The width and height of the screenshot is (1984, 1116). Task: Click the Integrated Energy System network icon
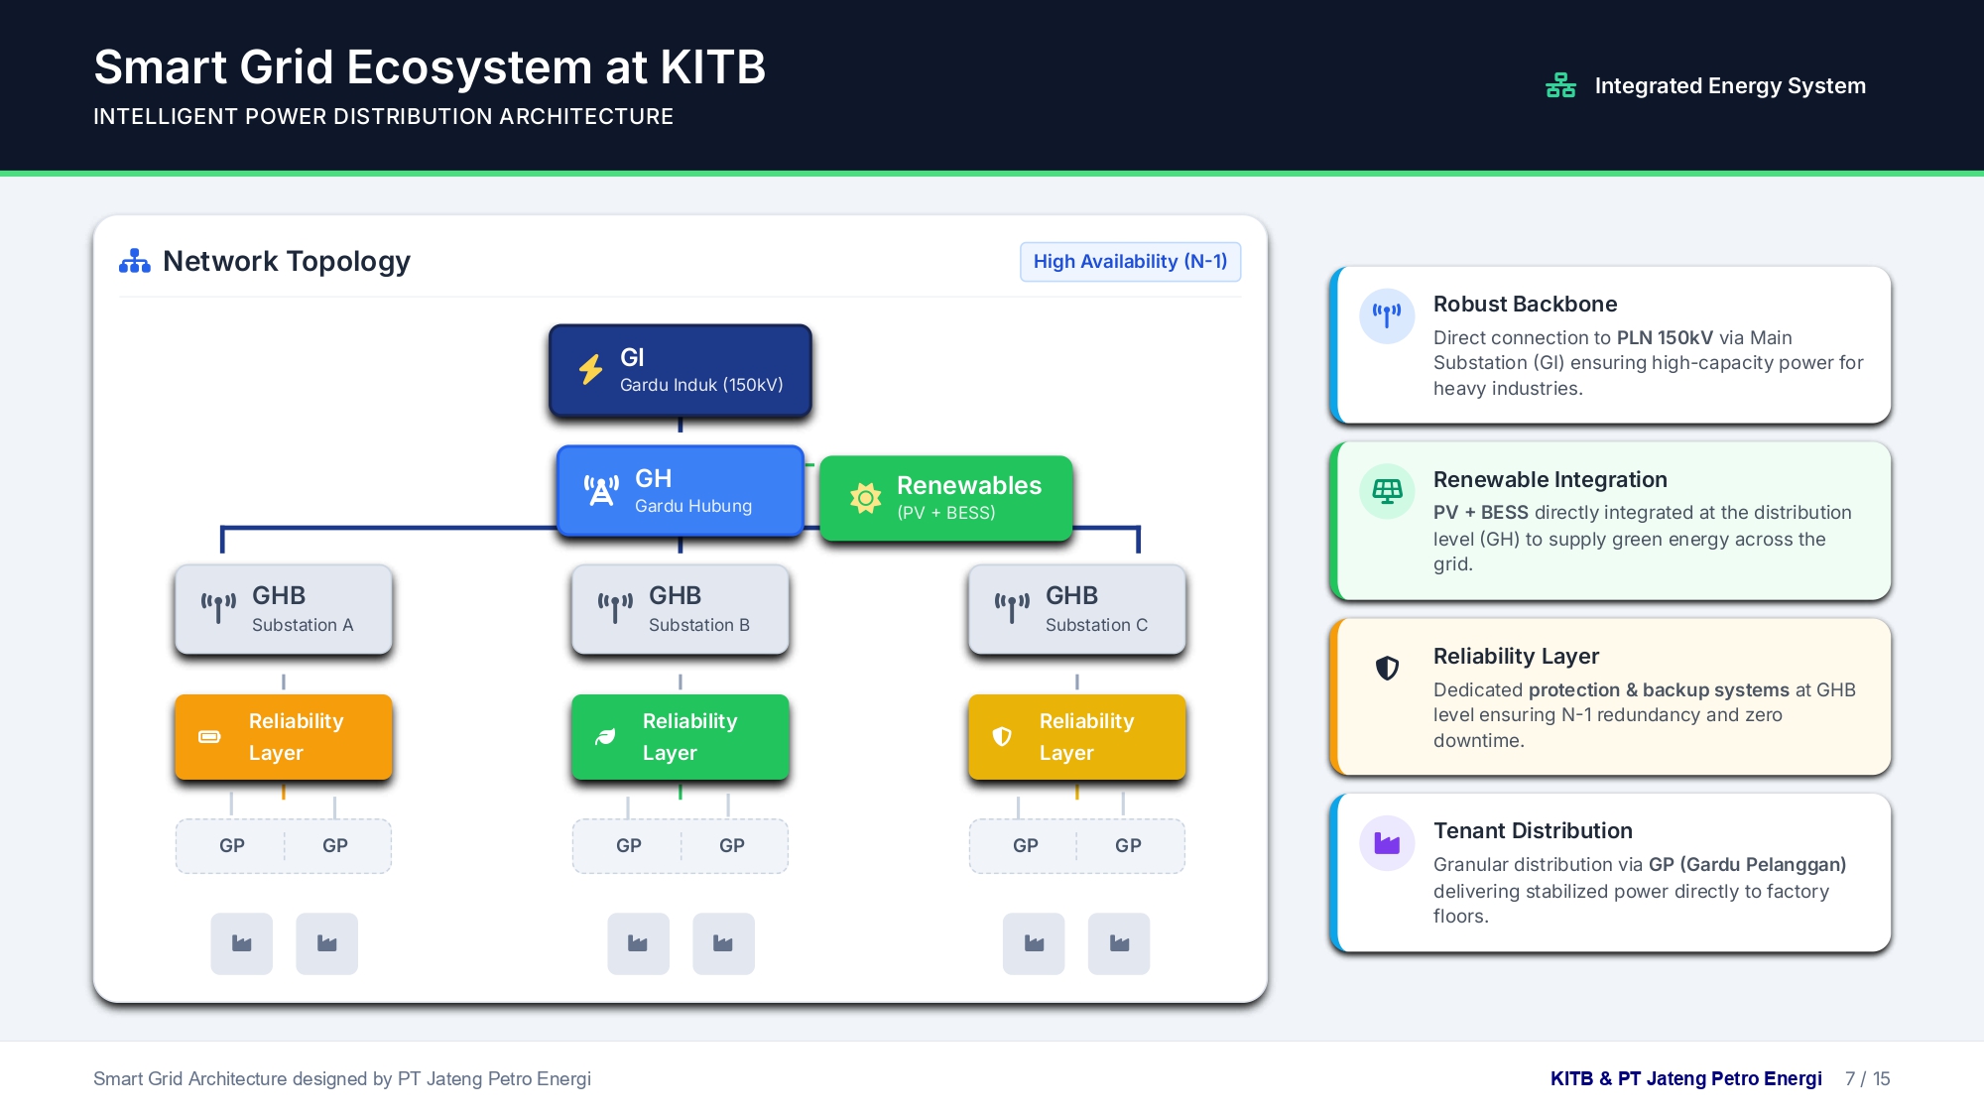[x=1560, y=85]
